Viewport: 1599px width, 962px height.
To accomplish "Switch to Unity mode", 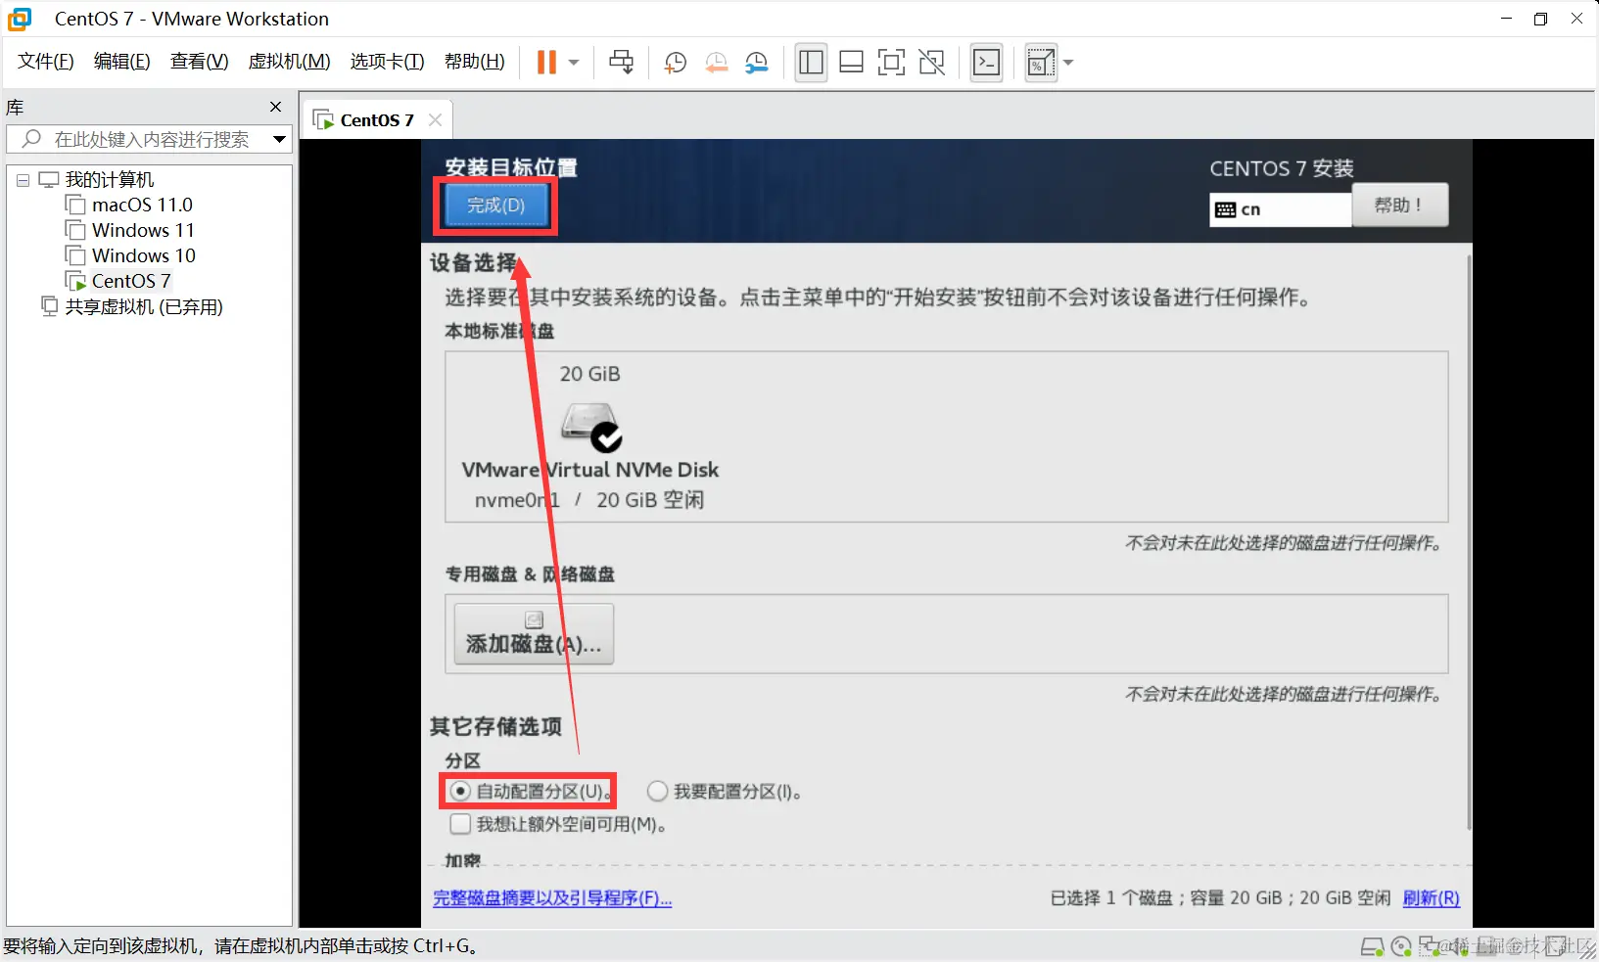I will pyautogui.click(x=932, y=63).
